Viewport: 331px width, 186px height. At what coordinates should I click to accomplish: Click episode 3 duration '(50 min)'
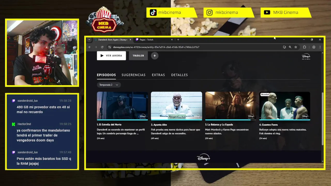(x=209, y=138)
